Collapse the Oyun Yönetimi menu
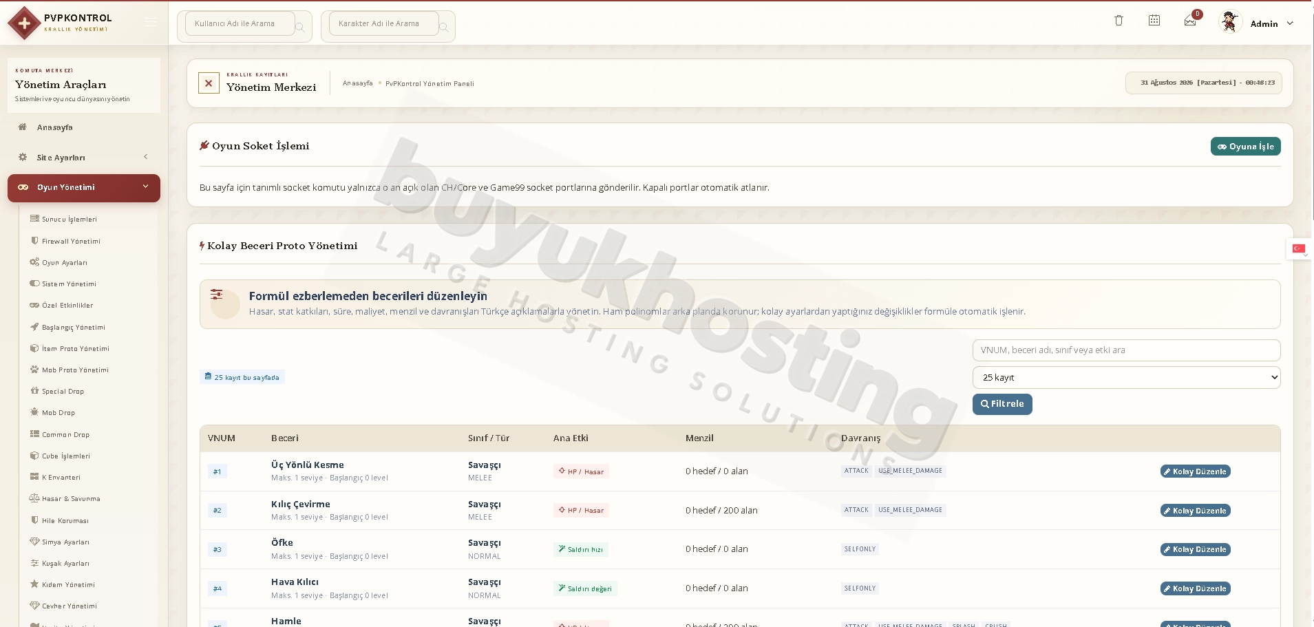This screenshot has height=627, width=1314. pyautogui.click(x=83, y=188)
